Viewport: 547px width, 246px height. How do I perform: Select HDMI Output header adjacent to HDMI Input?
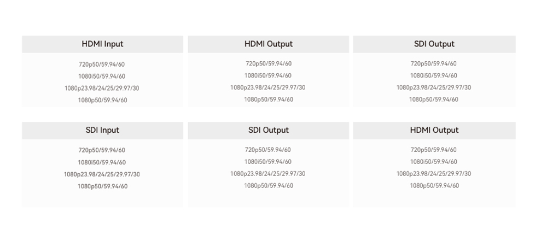[x=268, y=44]
